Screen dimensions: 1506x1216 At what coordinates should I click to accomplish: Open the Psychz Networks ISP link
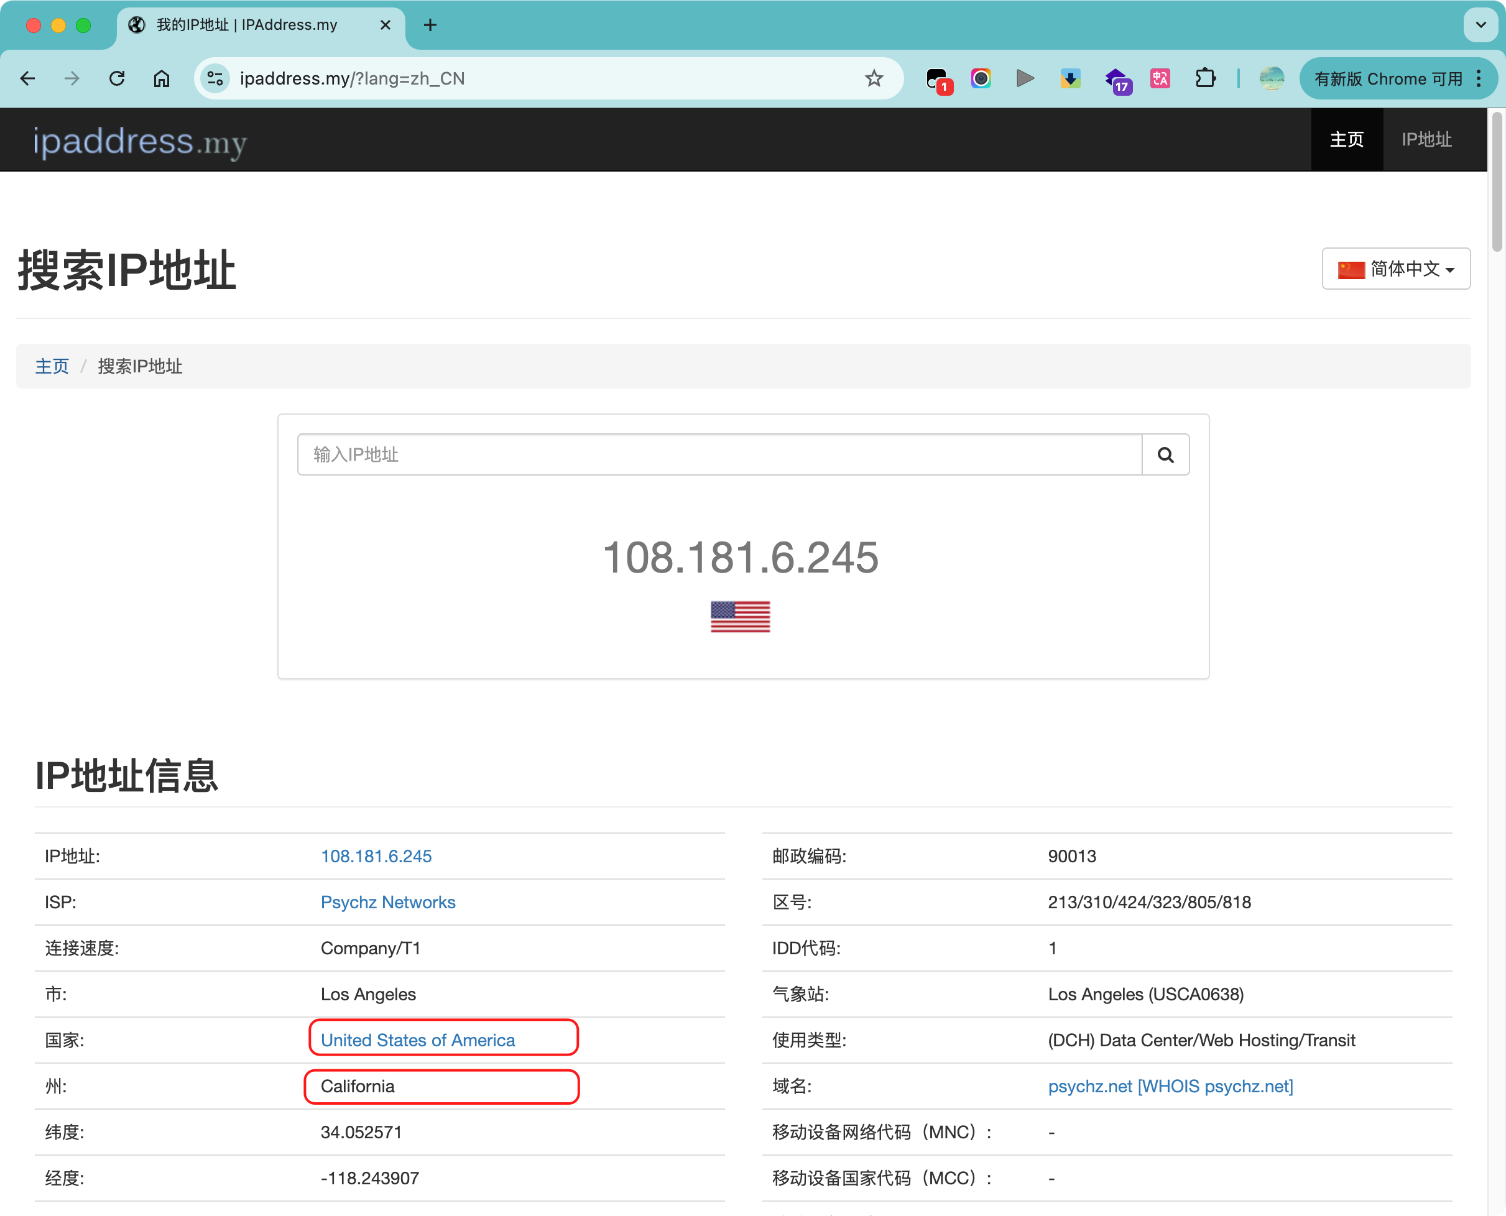(x=388, y=902)
